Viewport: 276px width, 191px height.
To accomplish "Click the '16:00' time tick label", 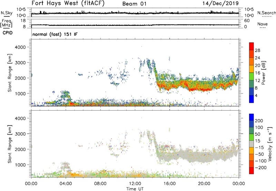I will (x=169, y=184).
